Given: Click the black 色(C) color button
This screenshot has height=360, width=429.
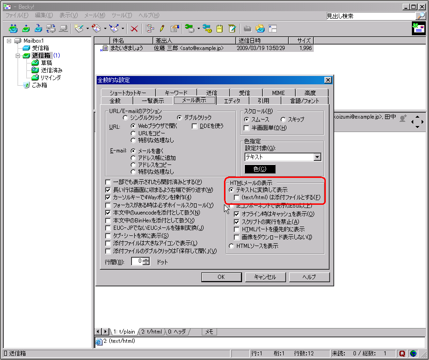Looking at the screenshot, I should (x=260, y=169).
